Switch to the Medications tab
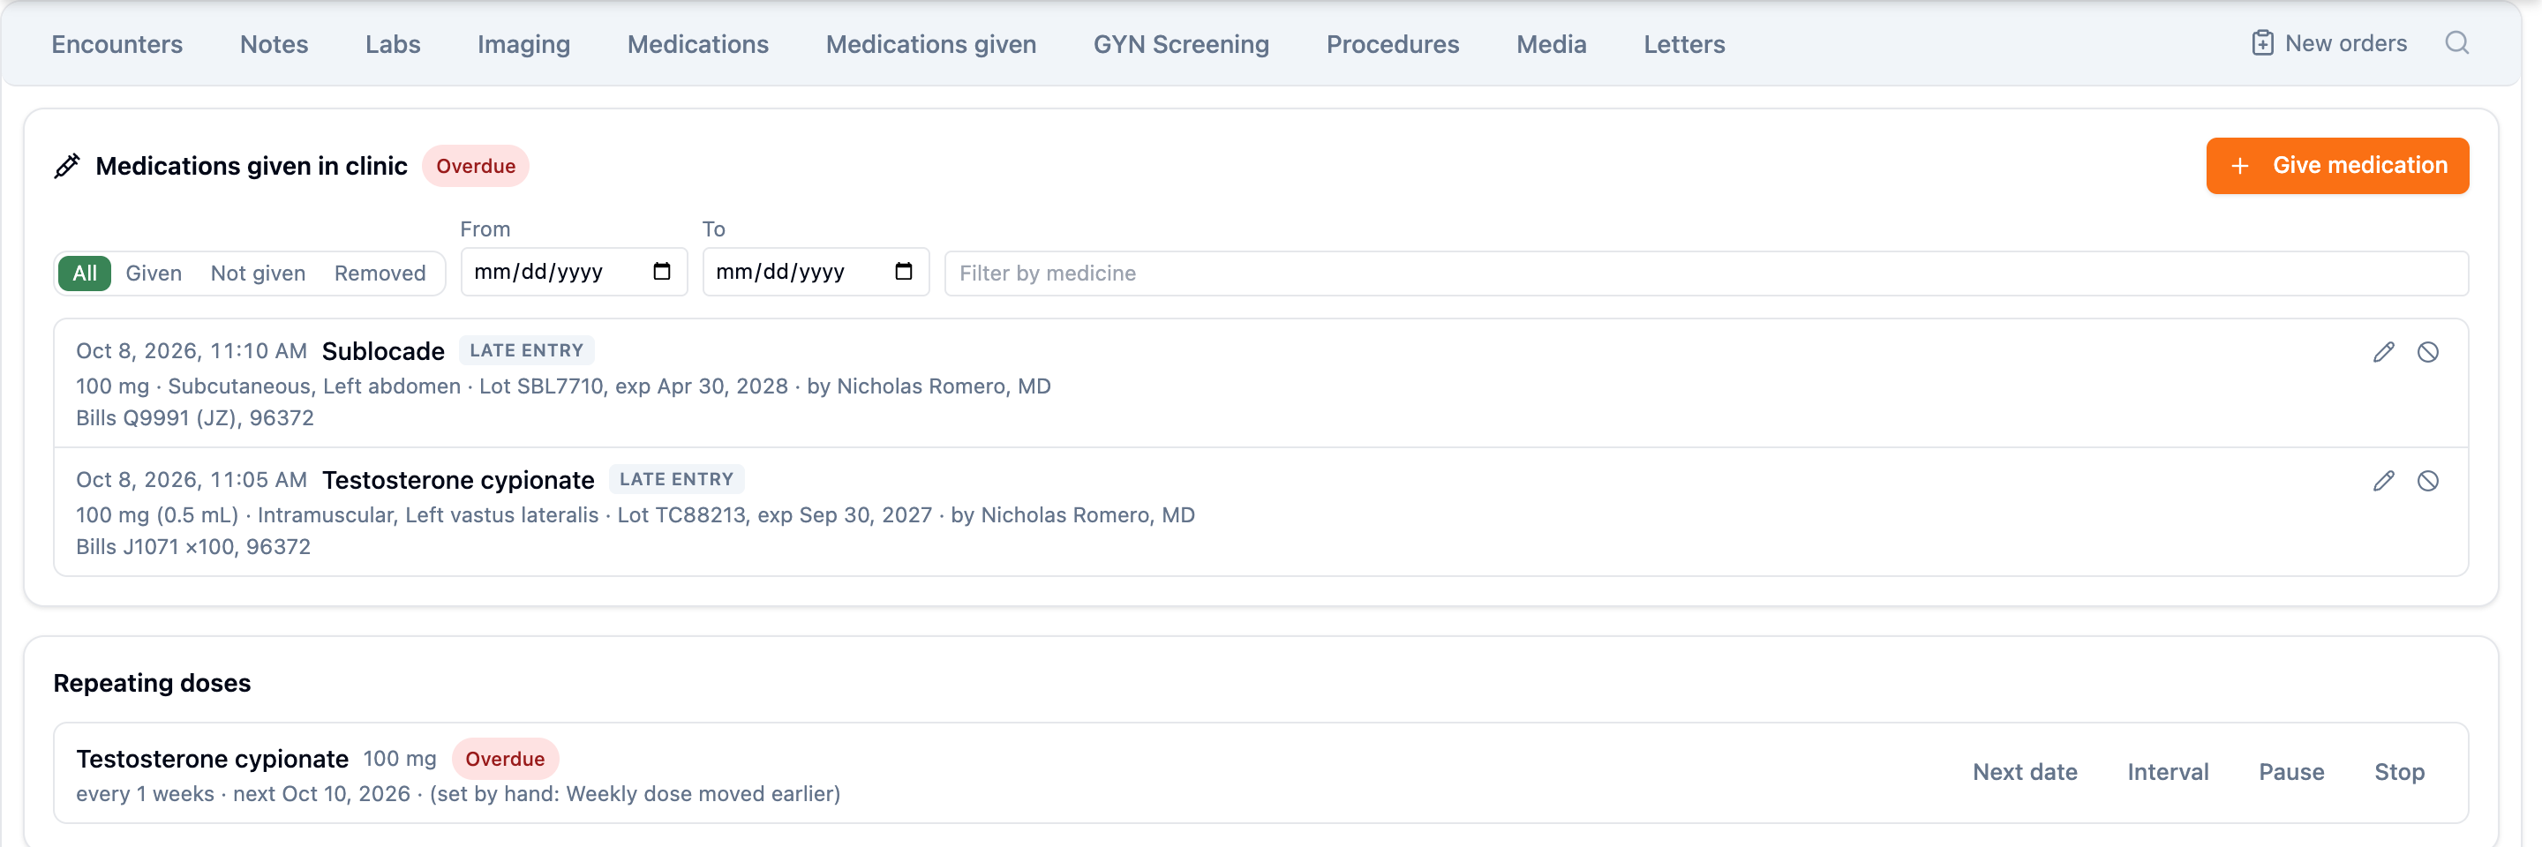The width and height of the screenshot is (2542, 847). click(697, 44)
